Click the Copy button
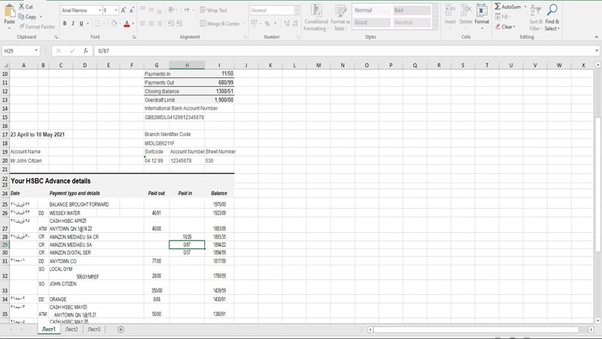This screenshot has width=602, height=339. click(28, 16)
